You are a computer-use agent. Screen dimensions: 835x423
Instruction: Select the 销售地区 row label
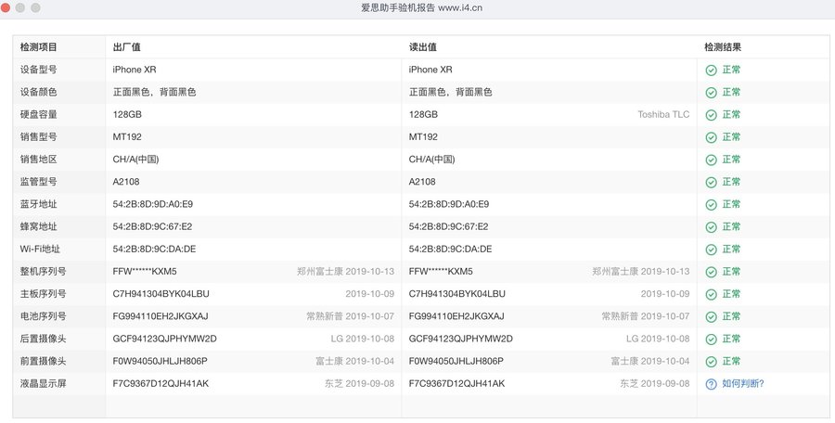(38, 160)
